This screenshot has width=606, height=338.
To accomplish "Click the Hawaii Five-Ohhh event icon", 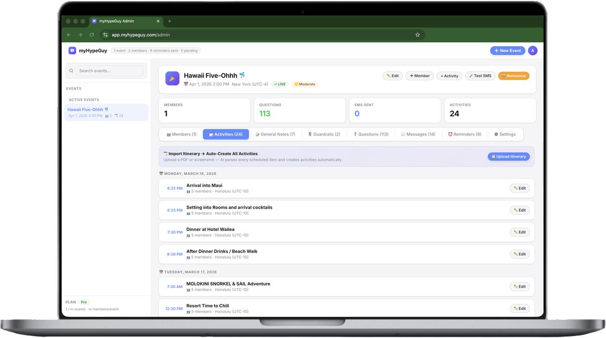I will click(172, 78).
